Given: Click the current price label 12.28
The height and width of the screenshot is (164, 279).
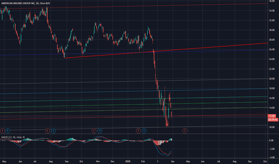Looking at the screenshot, I should 272,116.
